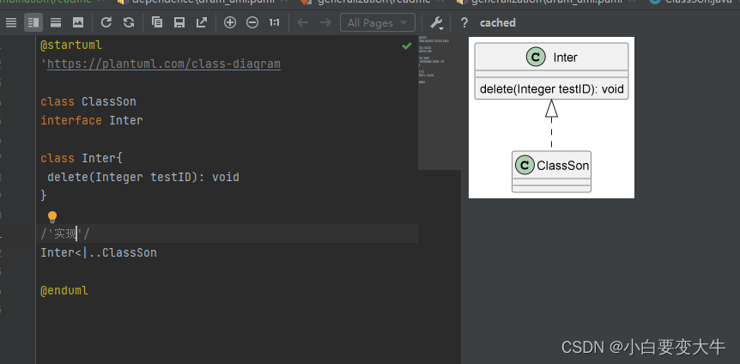The image size is (740, 364).
Task: Reset preview zoom to 1:1
Action: tap(274, 22)
